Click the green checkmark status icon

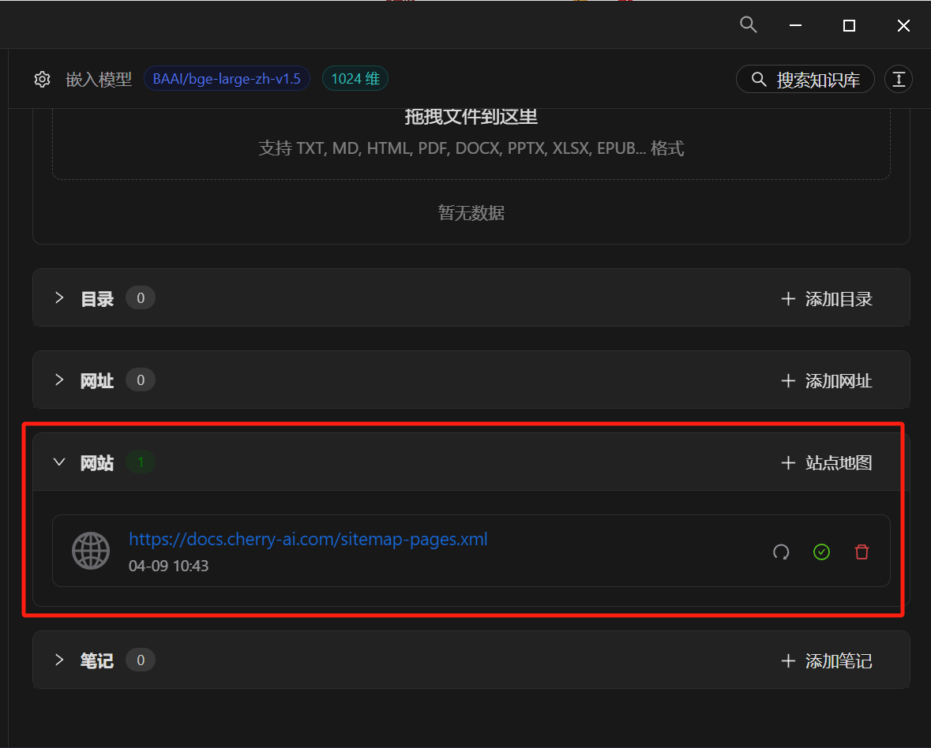pyautogui.click(x=821, y=552)
